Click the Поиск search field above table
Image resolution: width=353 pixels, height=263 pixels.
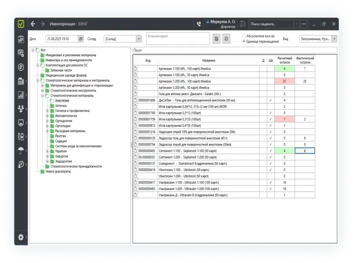234,50
